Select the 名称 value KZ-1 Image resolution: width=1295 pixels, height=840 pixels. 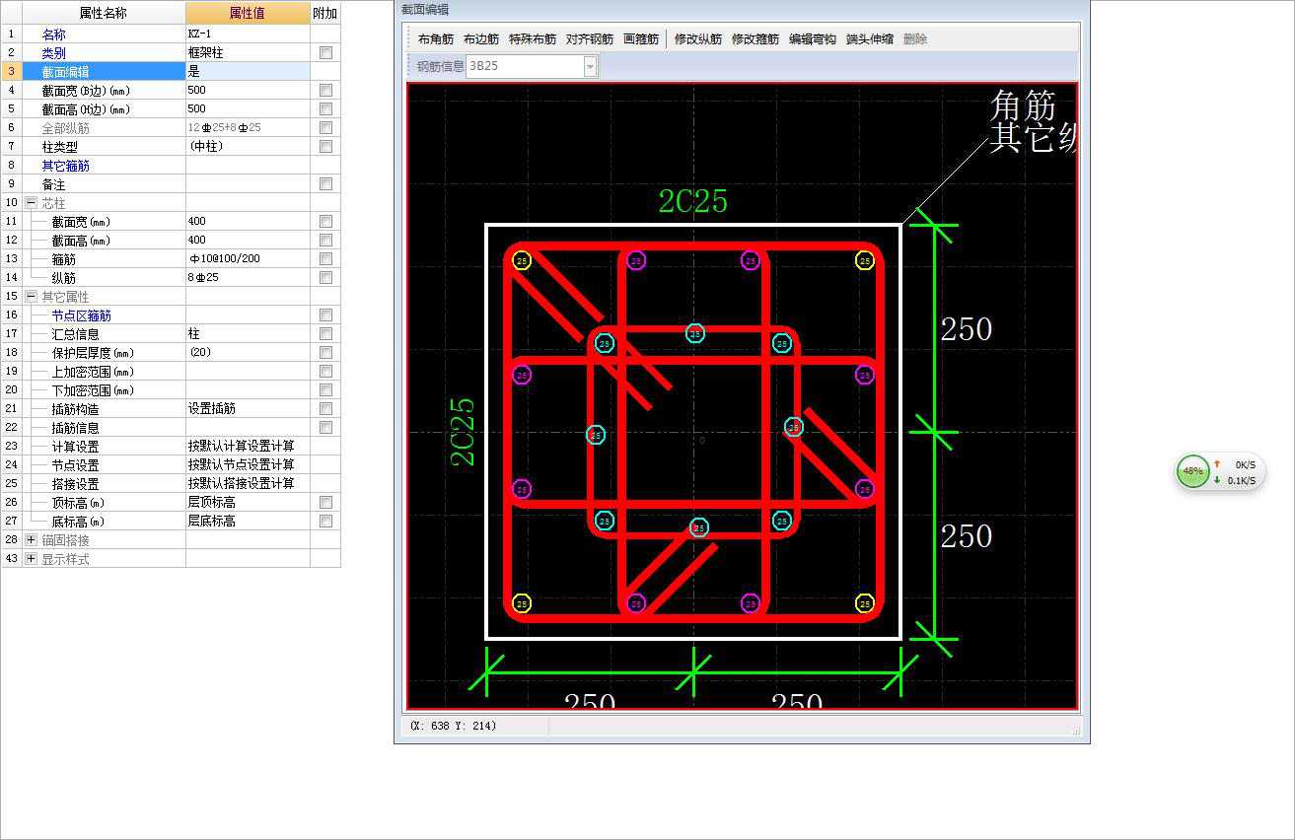(248, 34)
